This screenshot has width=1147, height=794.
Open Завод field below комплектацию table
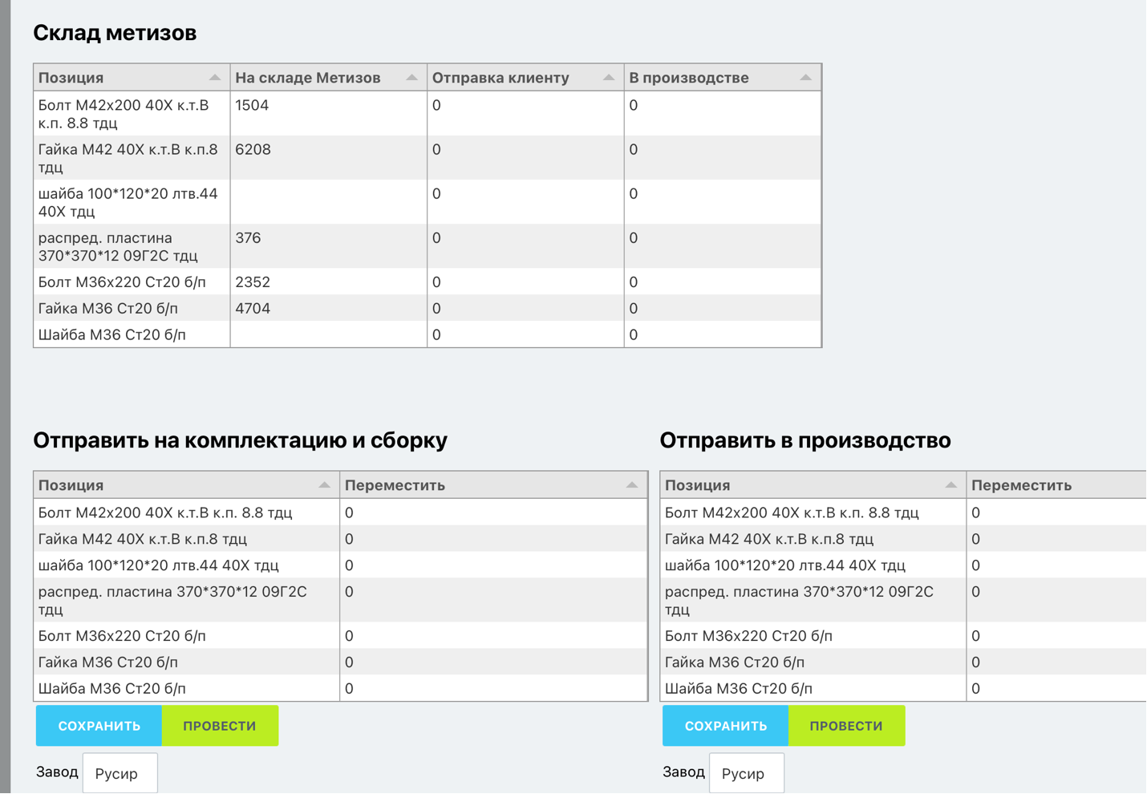point(120,774)
